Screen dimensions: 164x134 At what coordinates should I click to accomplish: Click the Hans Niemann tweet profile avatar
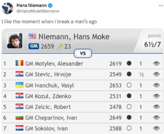coord(7,8)
